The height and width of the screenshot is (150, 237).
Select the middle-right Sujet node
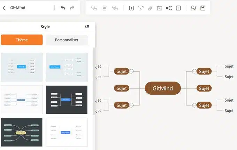[204, 88]
